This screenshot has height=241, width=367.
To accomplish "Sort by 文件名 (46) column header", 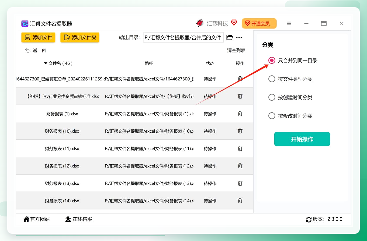I will click(58, 63).
